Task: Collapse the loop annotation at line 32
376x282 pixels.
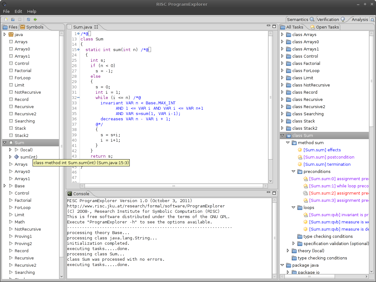Action: 78,98
